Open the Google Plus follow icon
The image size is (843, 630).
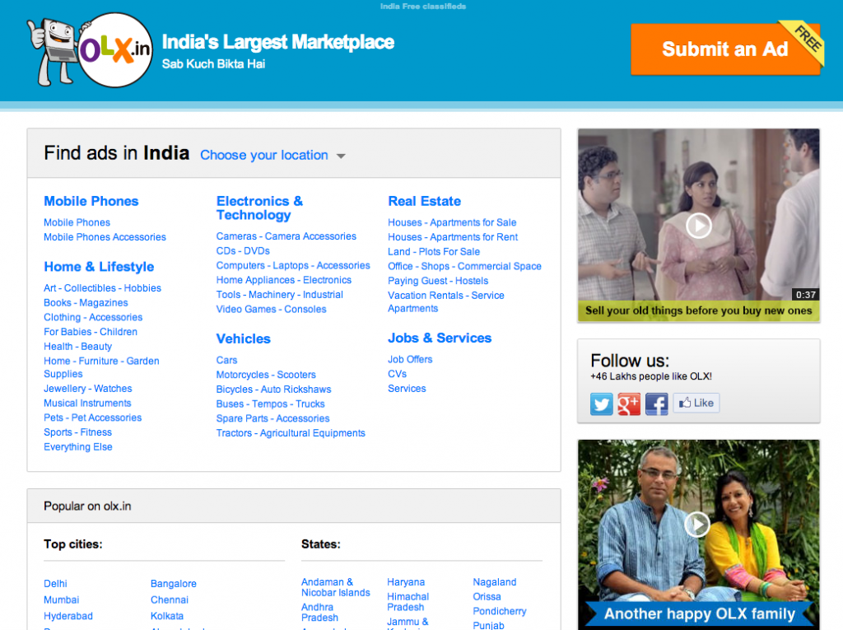[x=628, y=404]
